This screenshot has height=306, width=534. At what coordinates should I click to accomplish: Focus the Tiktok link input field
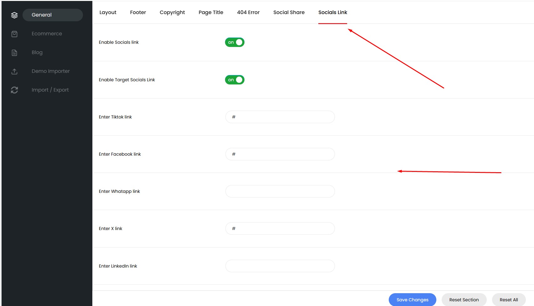point(280,117)
